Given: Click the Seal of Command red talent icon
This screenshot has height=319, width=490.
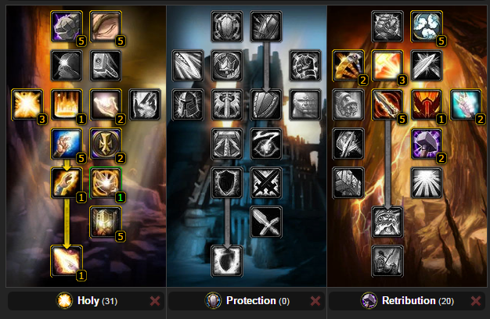Looking at the screenshot, I should click(427, 105).
